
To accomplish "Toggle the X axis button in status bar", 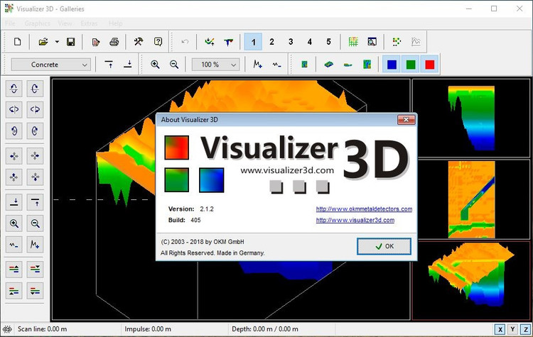I will pos(501,329).
